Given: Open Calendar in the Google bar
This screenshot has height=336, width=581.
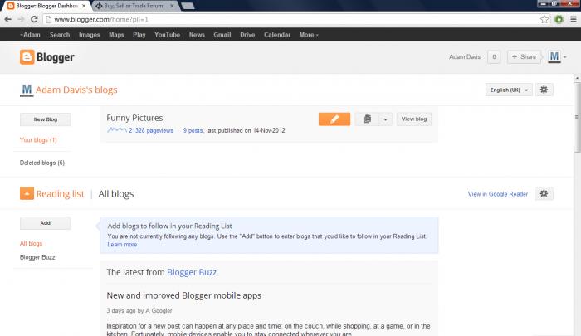Looking at the screenshot, I should coord(277,35).
